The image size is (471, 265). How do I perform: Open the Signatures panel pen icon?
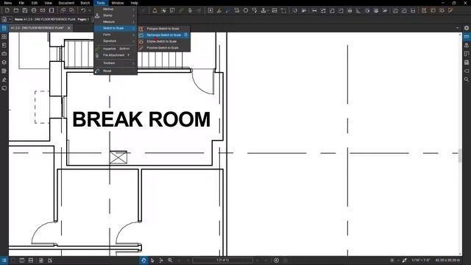point(4,79)
